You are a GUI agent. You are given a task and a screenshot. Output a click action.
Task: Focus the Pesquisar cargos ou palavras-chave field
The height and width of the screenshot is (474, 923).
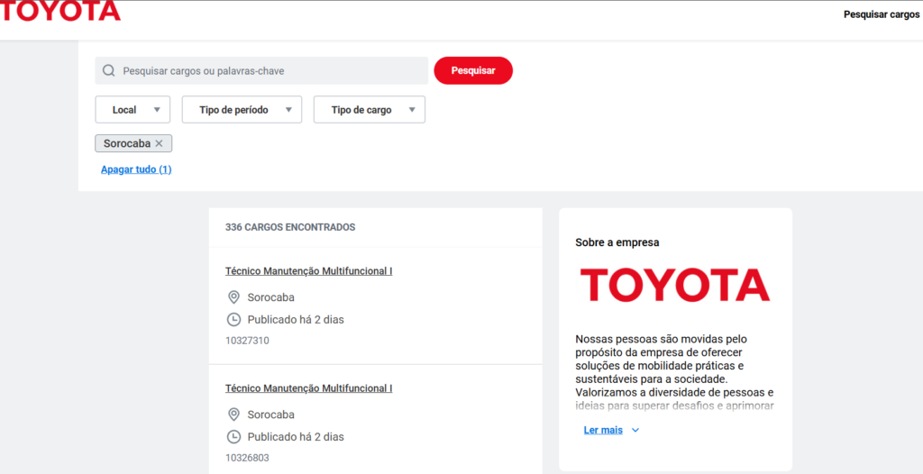pyautogui.click(x=261, y=70)
